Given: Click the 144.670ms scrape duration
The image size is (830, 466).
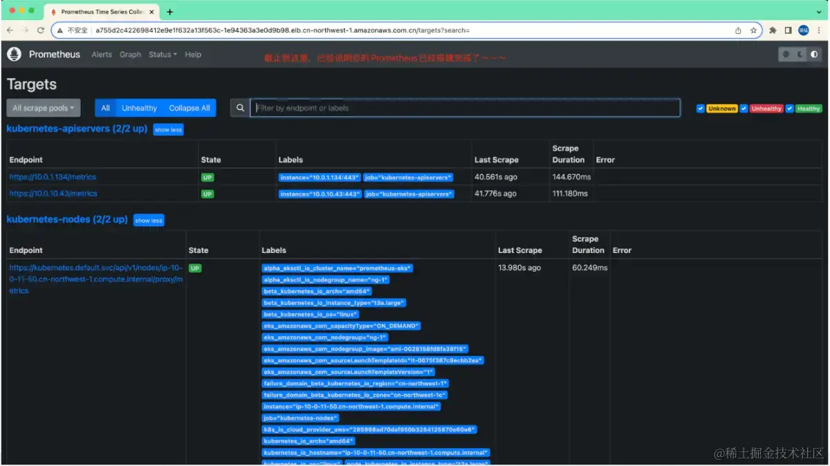Looking at the screenshot, I should pos(571,177).
